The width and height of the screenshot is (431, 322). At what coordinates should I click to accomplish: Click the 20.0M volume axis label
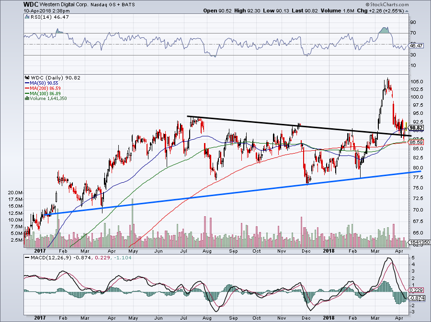(15, 193)
